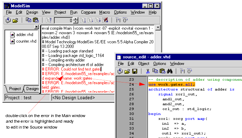This screenshot has width=242, height=138.
Task: Click the Open folder icon in ModelSim toolbar
Action: pyautogui.click(x=15, y=20)
